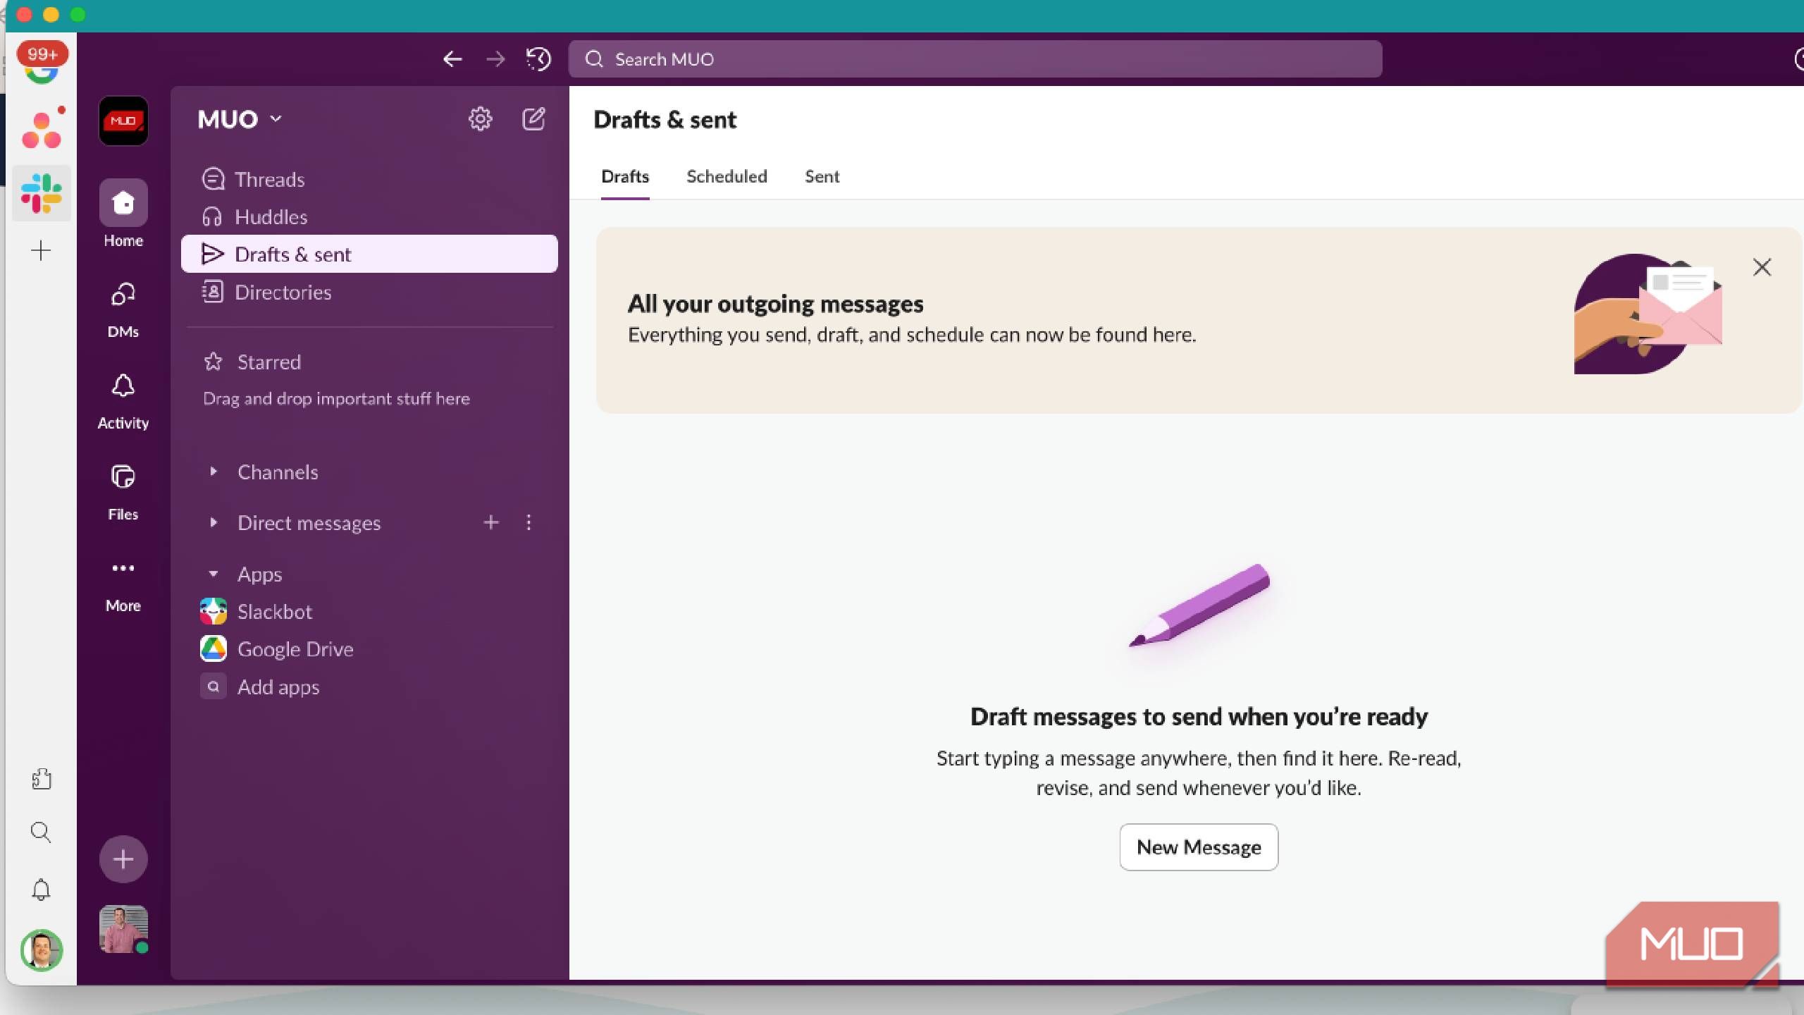Select Drafts & sent in sidebar
1804x1015 pixels.
[x=369, y=254]
